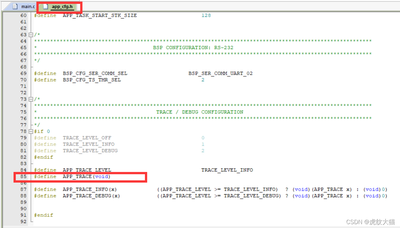Click APP_TRACE_INFO(x) macro name
Screen dimensions: 400x228
point(90,189)
